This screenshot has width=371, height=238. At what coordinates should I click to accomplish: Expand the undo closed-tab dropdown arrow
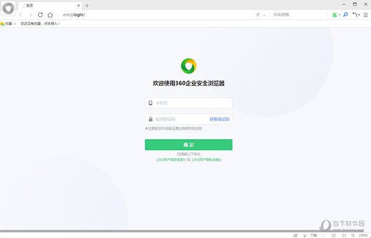(x=359, y=15)
